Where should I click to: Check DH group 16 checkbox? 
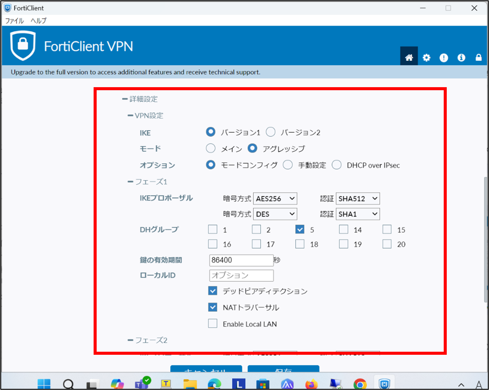tap(213, 244)
